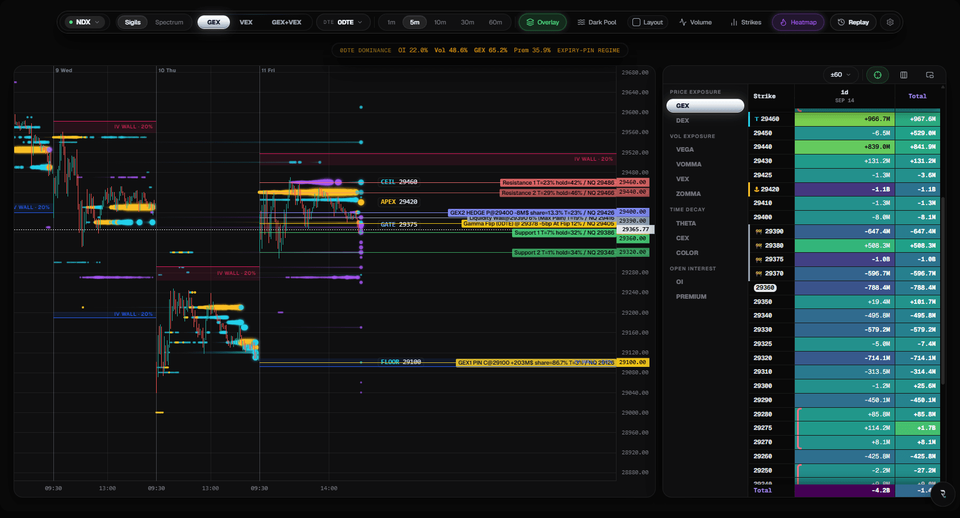Click the Dark Pool lines icon

click(x=581, y=22)
